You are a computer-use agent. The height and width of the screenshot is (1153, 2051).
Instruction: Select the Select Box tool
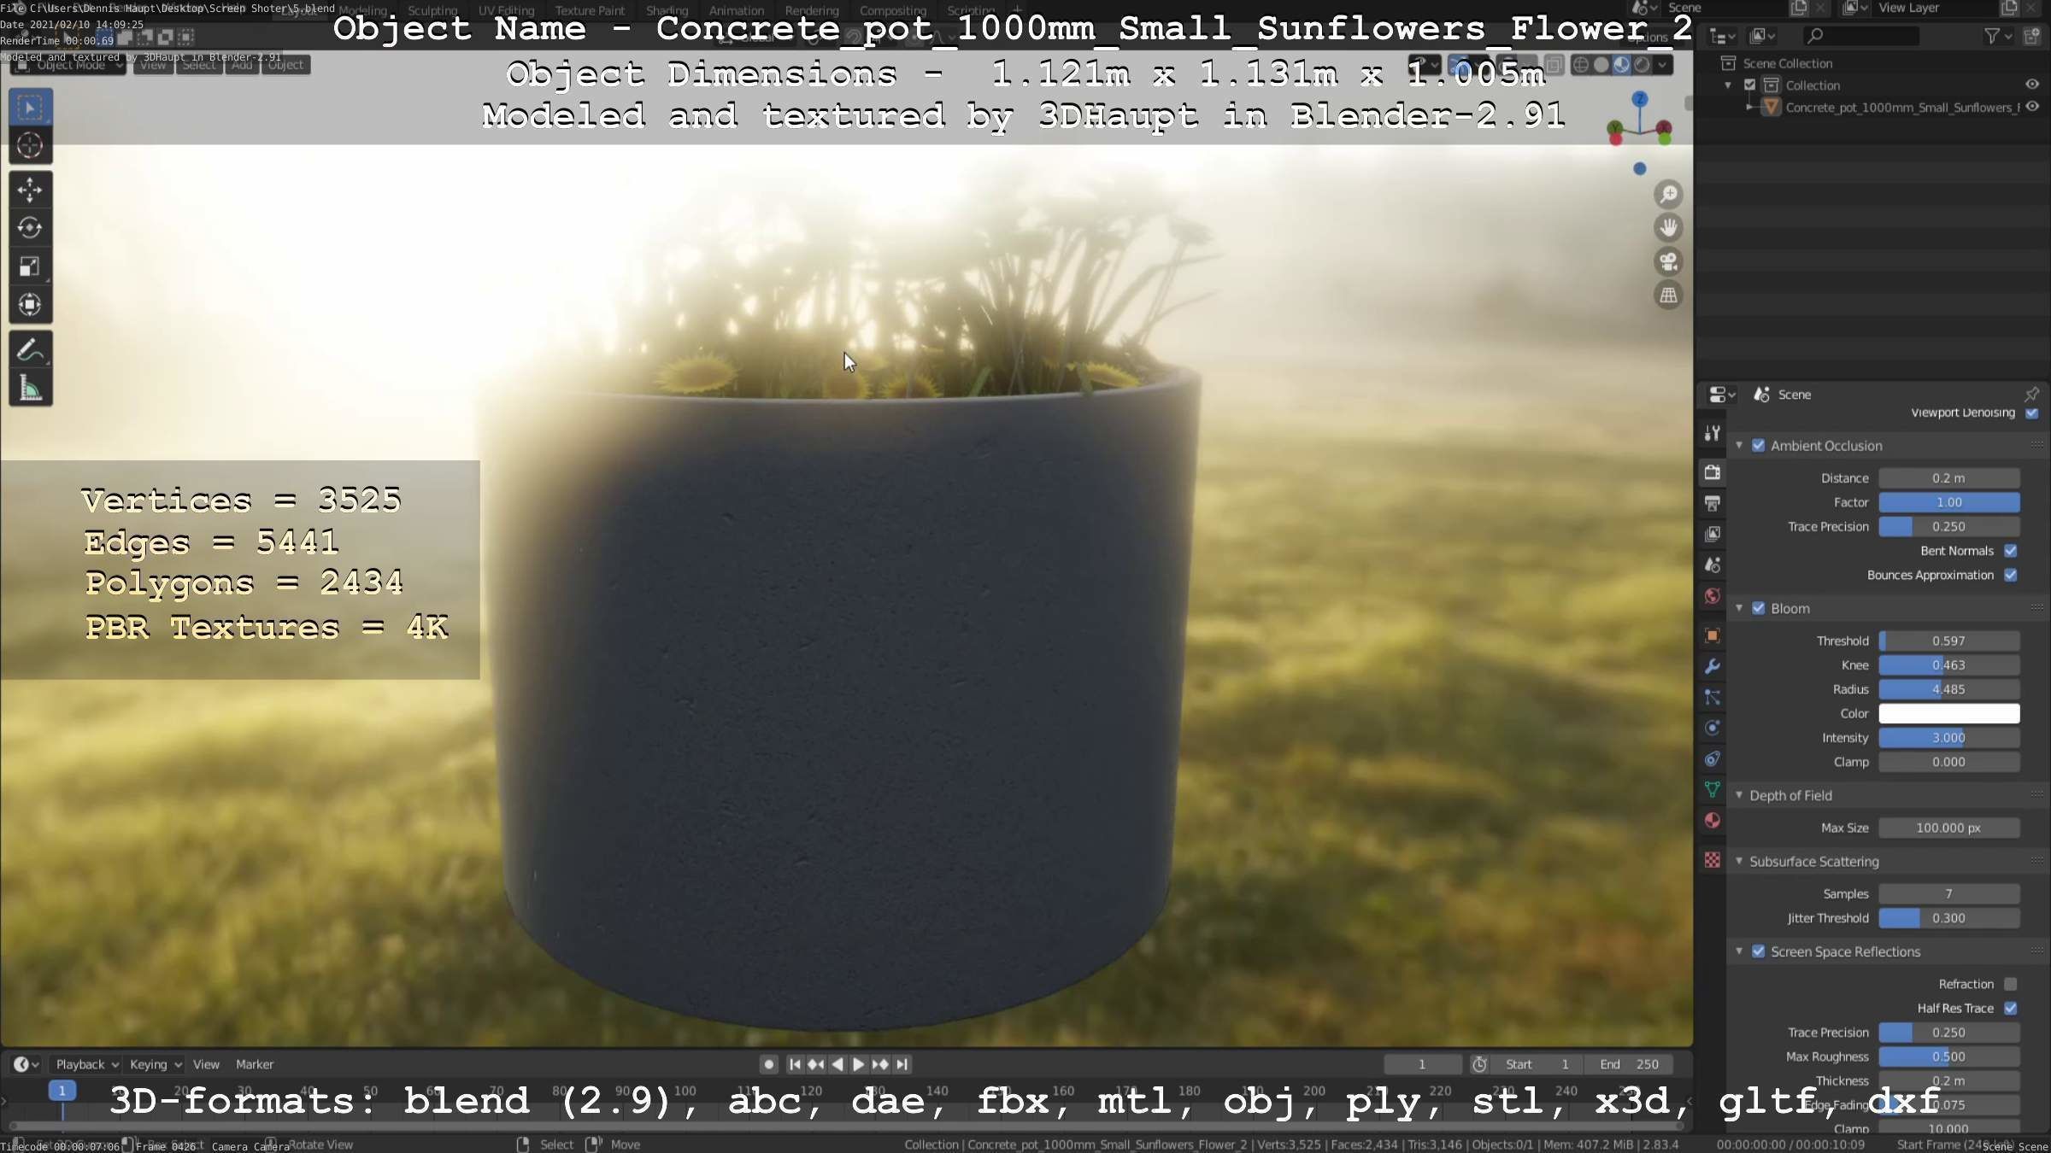[30, 108]
